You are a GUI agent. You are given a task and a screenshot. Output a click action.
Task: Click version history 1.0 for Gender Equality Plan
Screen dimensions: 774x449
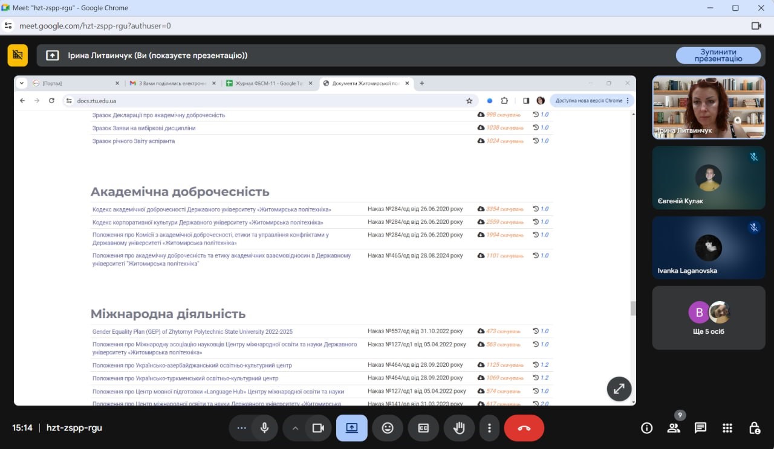(541, 331)
